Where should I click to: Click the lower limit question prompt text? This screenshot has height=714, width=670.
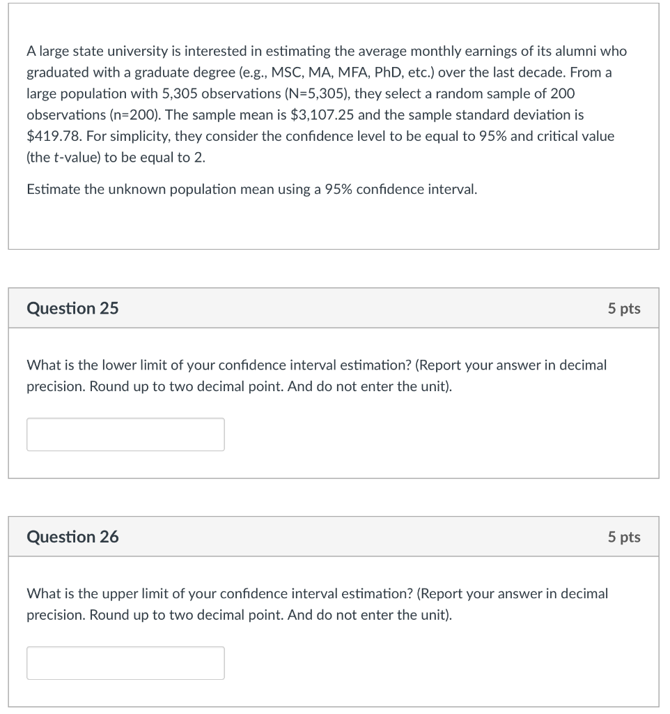coord(316,375)
